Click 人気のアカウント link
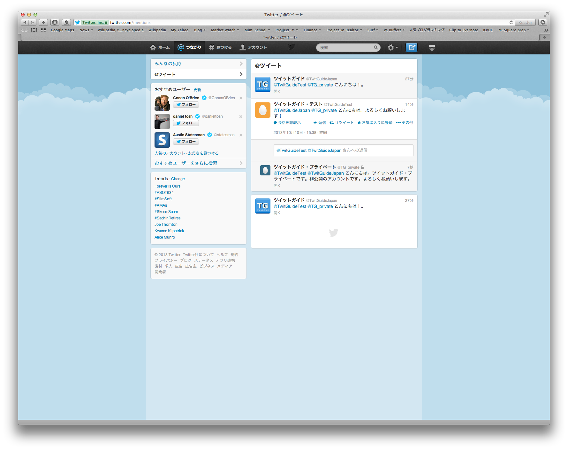Viewport: 568px width, 450px height. tap(170, 153)
